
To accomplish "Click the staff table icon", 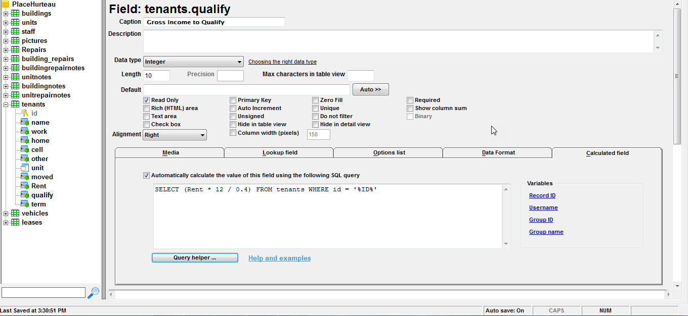I will tap(15, 32).
